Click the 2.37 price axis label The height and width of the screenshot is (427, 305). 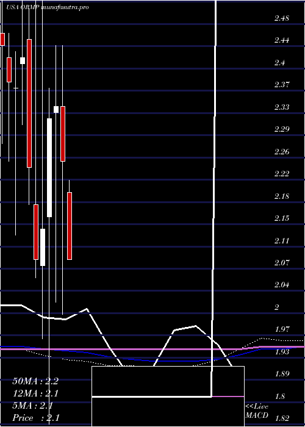(x=282, y=85)
